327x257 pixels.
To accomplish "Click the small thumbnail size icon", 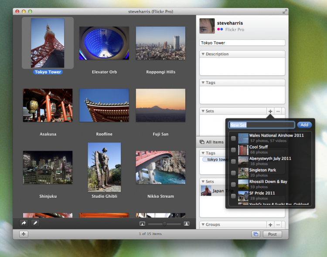I will click(142, 223).
